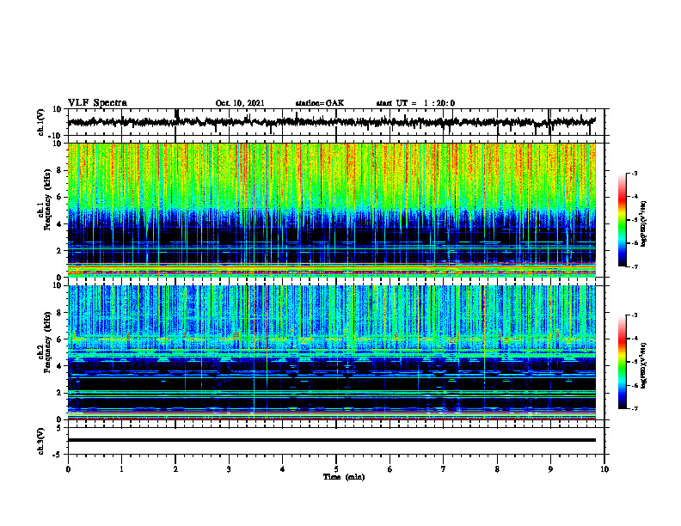Screen dimensions: 681x526
Task: Click time axis tick label "1"
Action: [121, 469]
